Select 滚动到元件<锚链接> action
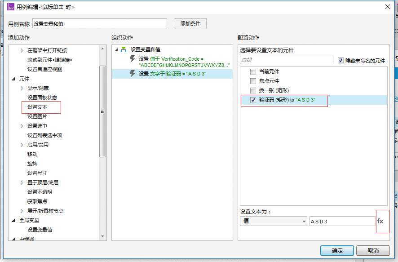398x262 pixels. (50, 60)
